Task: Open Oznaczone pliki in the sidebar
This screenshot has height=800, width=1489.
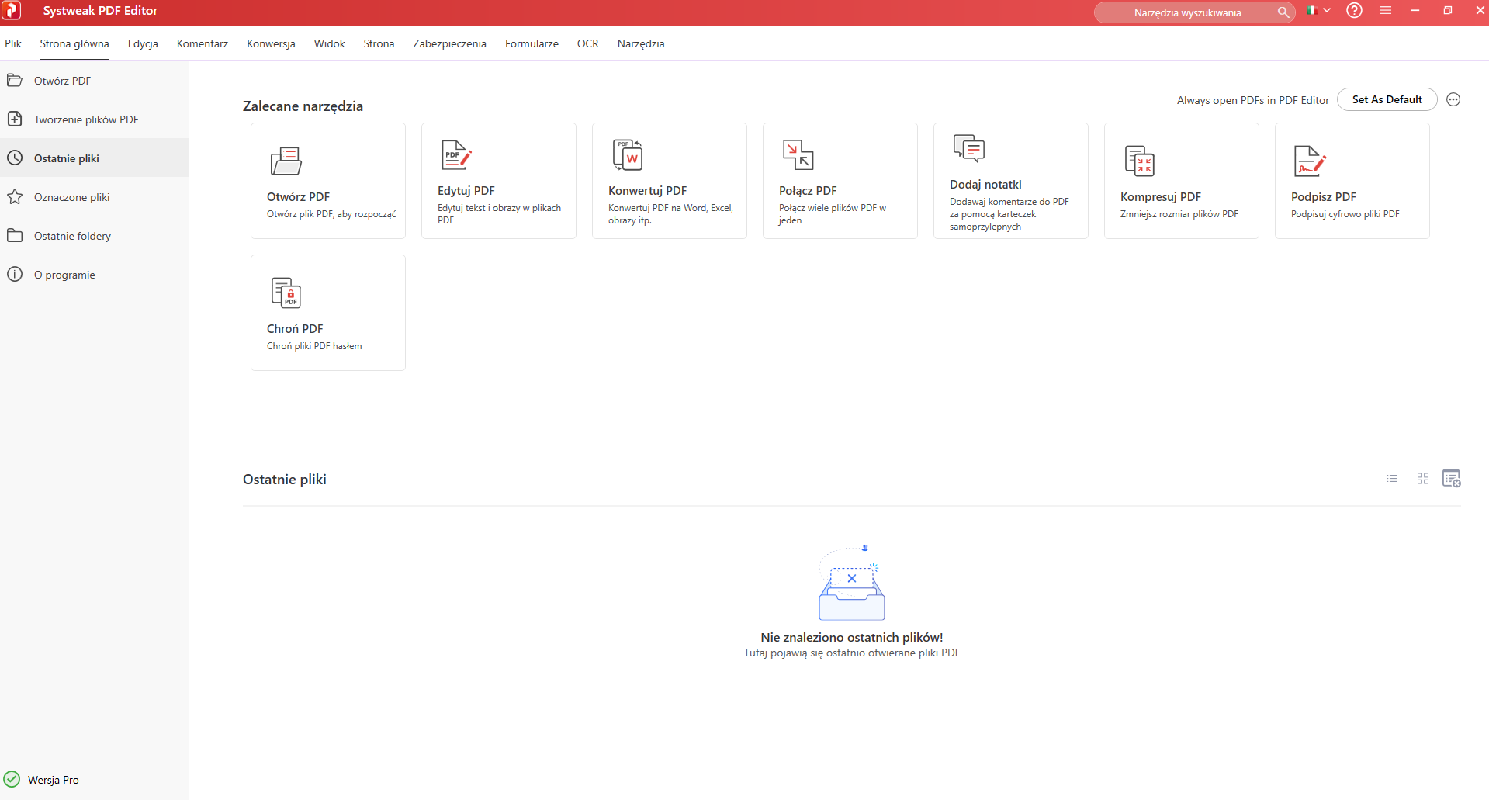Action: [x=94, y=197]
